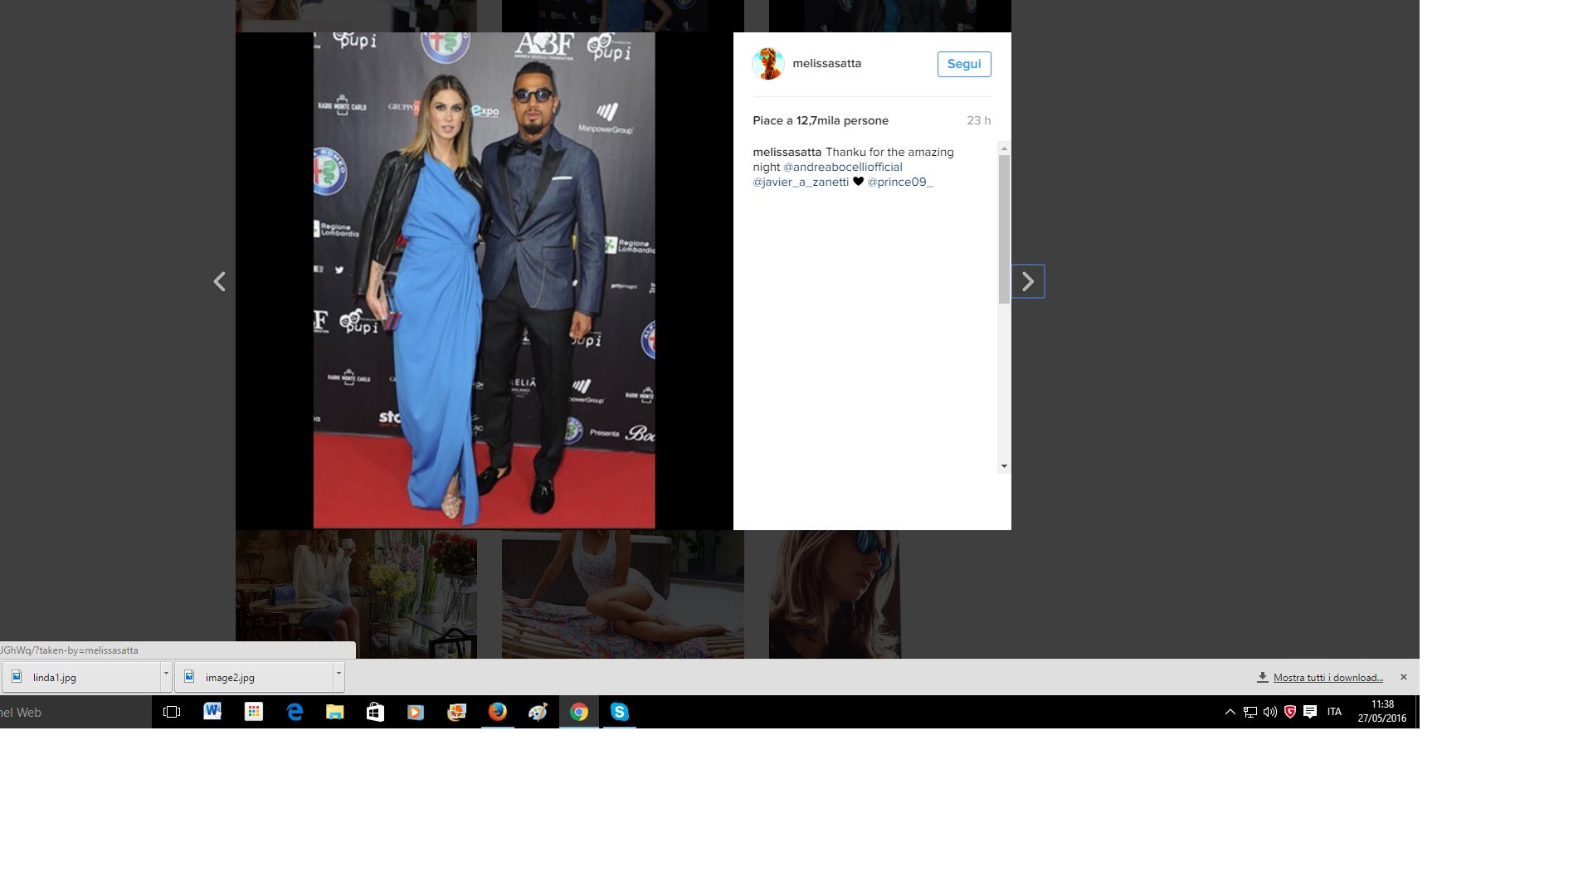Screen dimensions: 1593x896
Task: Open Skype from the taskbar
Action: point(619,712)
